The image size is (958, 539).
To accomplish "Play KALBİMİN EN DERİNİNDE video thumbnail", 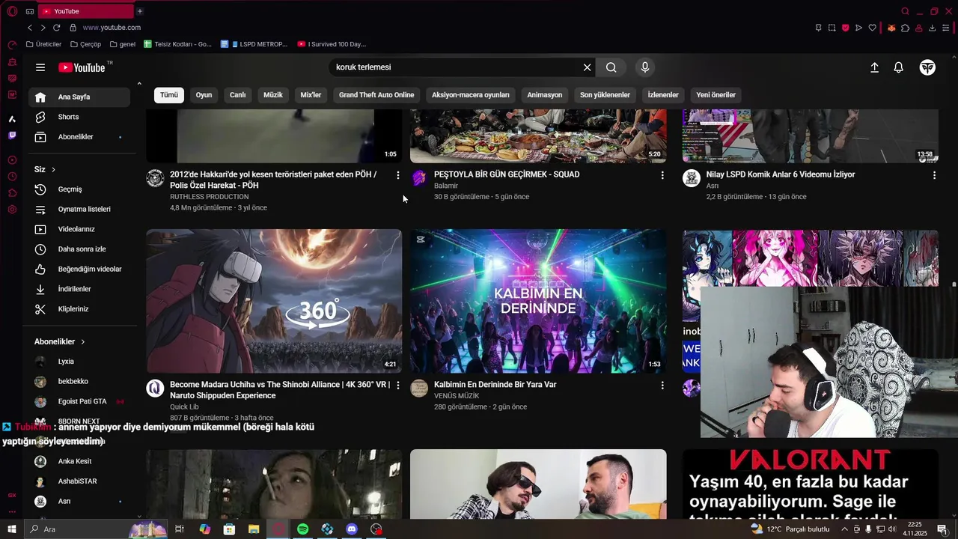I will point(538,301).
